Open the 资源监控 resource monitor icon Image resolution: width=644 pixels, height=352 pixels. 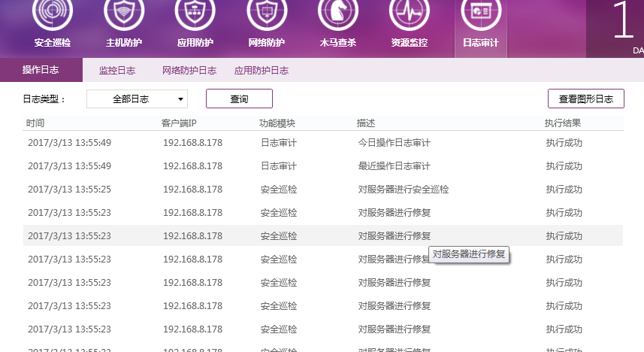409,17
